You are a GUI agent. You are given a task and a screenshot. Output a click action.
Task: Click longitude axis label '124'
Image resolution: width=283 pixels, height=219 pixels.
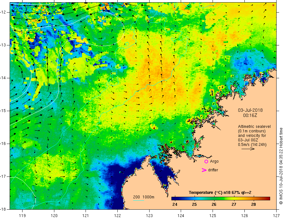(x=181, y=215)
